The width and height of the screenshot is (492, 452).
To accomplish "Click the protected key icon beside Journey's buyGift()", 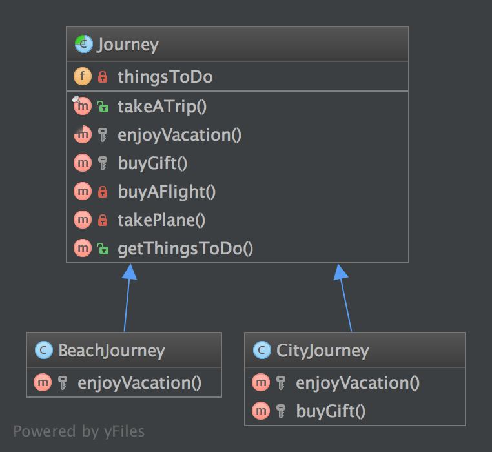I will (102, 163).
